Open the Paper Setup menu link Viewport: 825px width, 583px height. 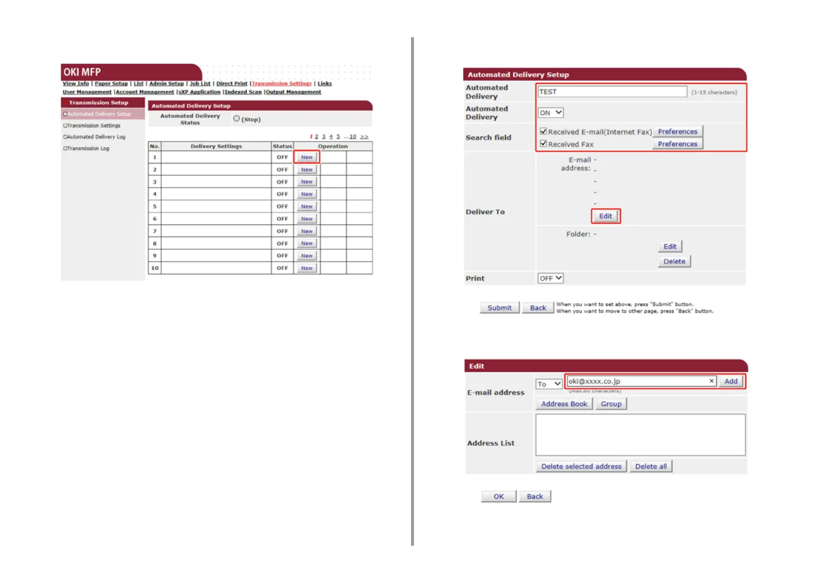(111, 84)
